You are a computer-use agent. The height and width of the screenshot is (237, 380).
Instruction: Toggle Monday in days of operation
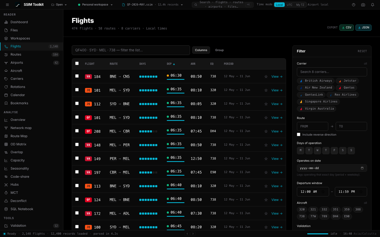pyautogui.click(x=301, y=150)
